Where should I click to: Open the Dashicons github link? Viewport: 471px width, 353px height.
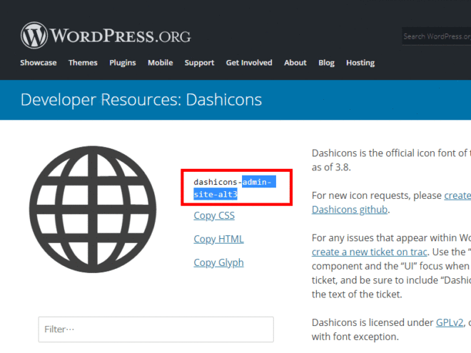350,210
